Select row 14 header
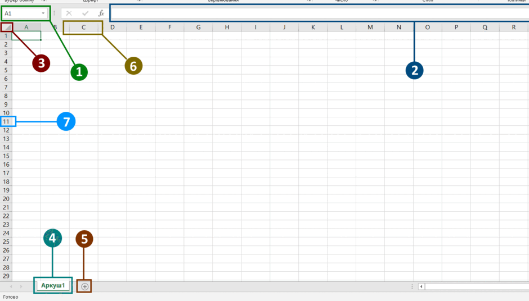This screenshot has height=301, width=529. pyautogui.click(x=6, y=147)
